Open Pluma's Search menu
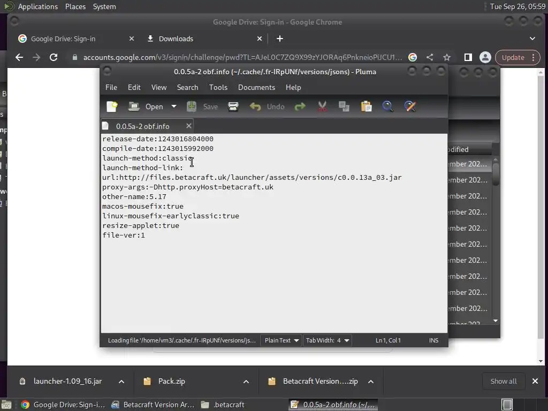Image resolution: width=548 pixels, height=411 pixels. pyautogui.click(x=187, y=87)
